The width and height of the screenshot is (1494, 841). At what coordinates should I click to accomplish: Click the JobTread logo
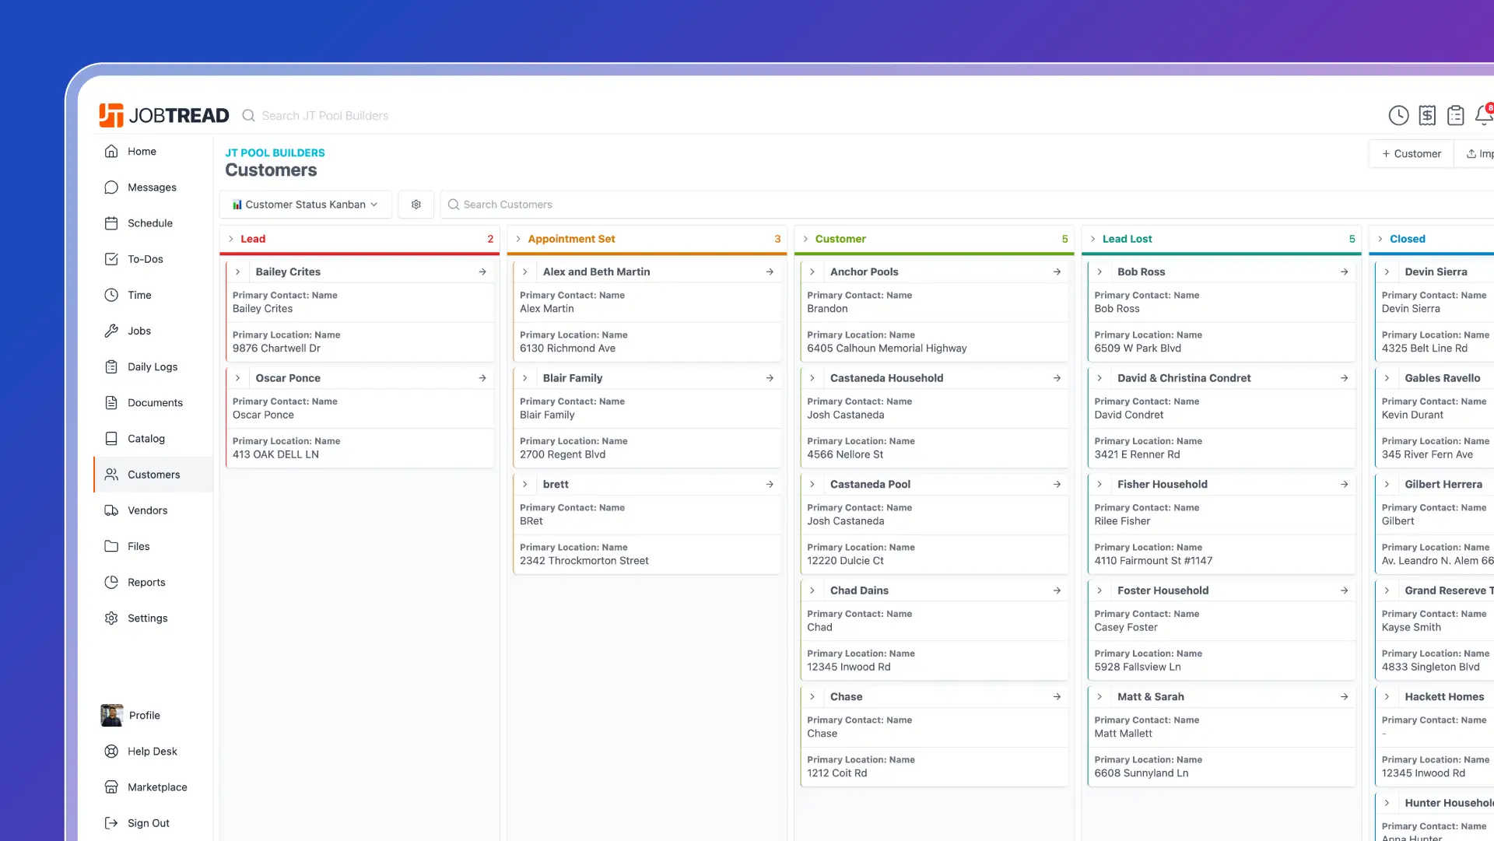(x=164, y=115)
